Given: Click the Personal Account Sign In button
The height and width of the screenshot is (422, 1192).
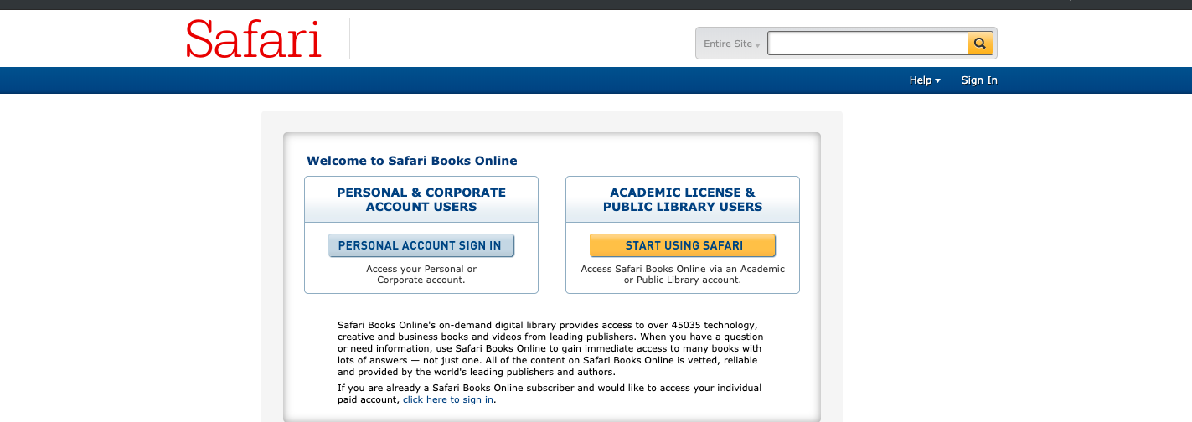Looking at the screenshot, I should click(x=421, y=245).
